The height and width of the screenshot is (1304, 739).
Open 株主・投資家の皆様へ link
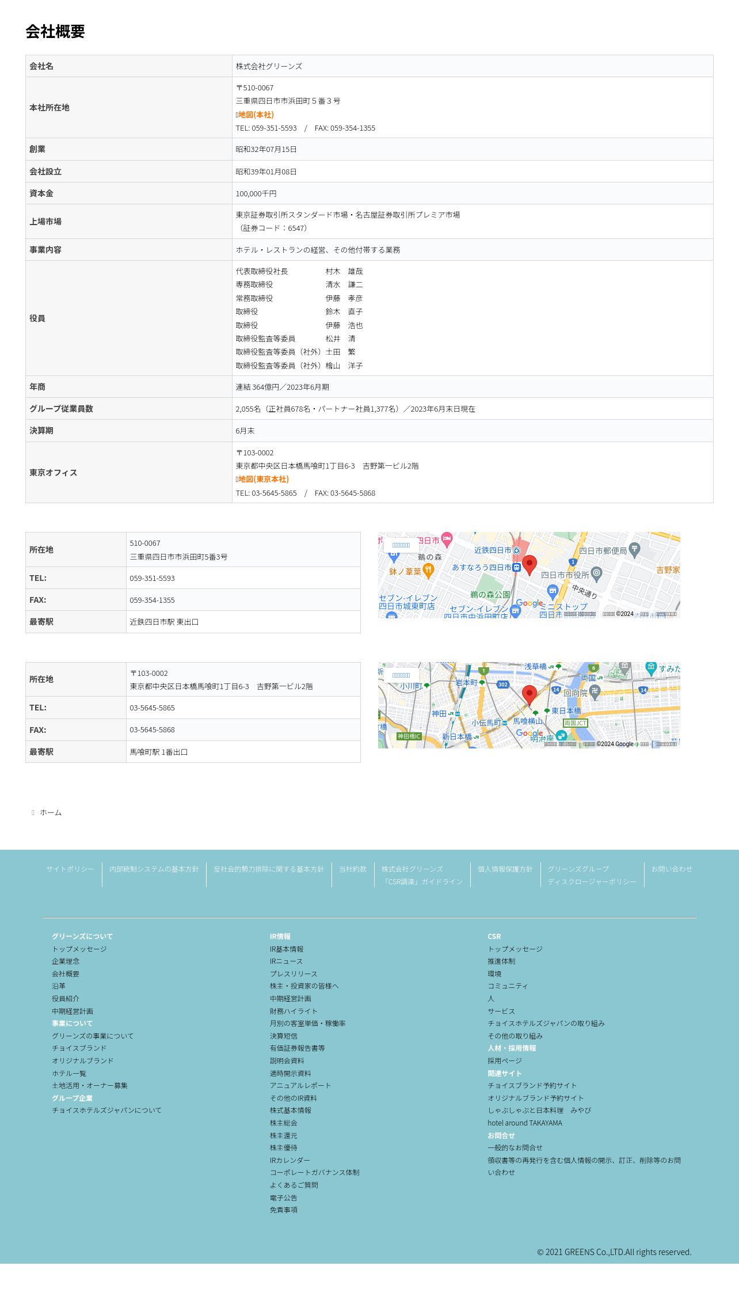(304, 986)
